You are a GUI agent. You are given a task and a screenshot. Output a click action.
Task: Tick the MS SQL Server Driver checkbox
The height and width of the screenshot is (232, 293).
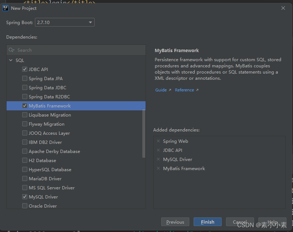[x=25, y=188]
